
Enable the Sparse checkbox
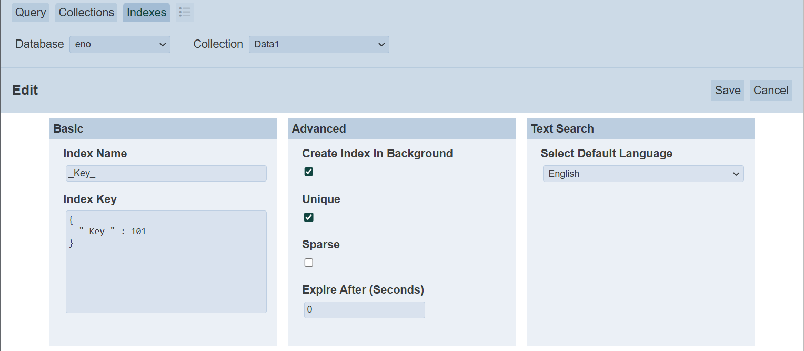coord(309,263)
